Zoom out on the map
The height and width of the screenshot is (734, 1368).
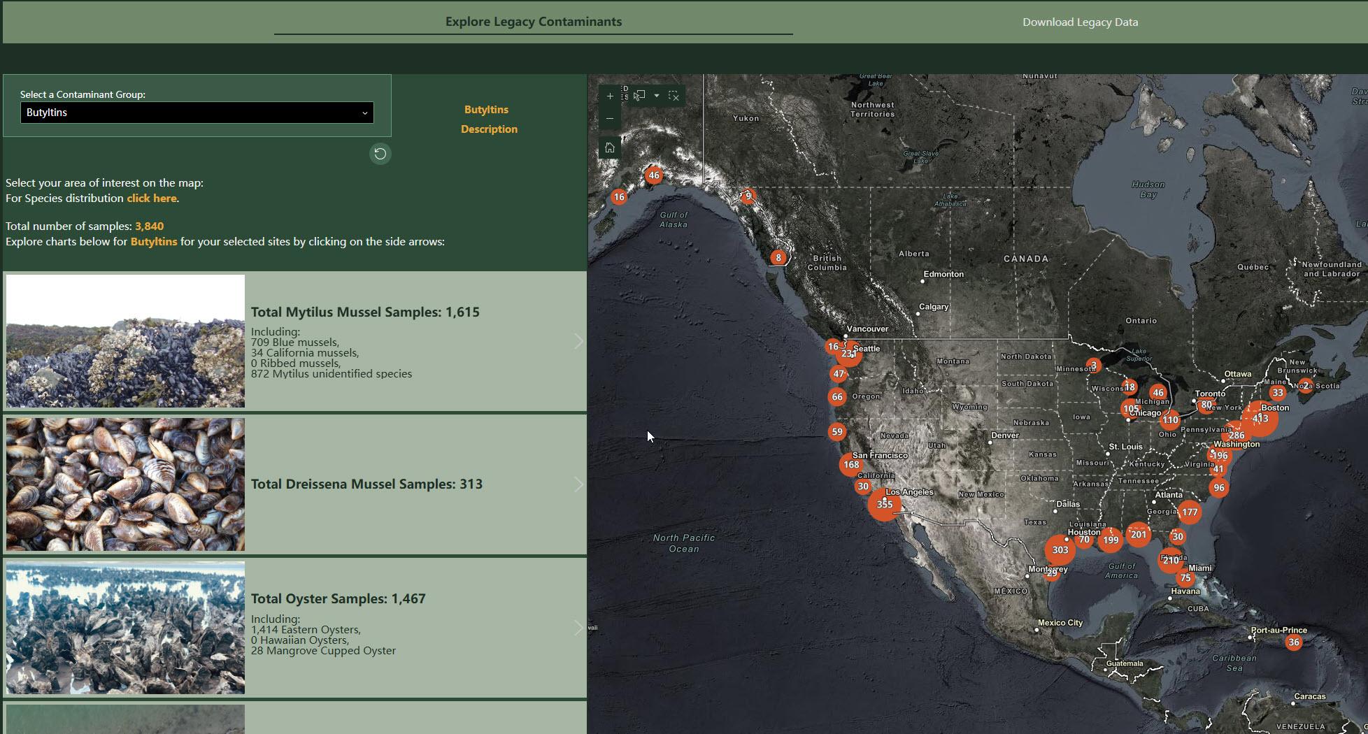pos(610,119)
